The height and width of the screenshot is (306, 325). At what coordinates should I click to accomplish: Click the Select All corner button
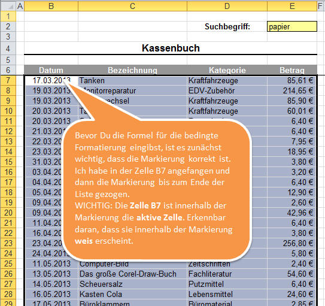[x=8, y=6]
